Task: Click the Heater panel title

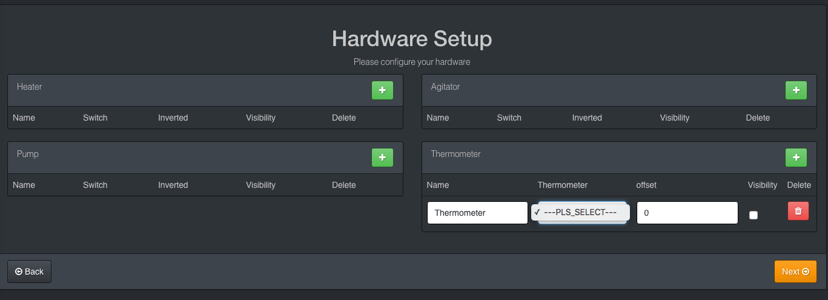Action: (x=30, y=87)
